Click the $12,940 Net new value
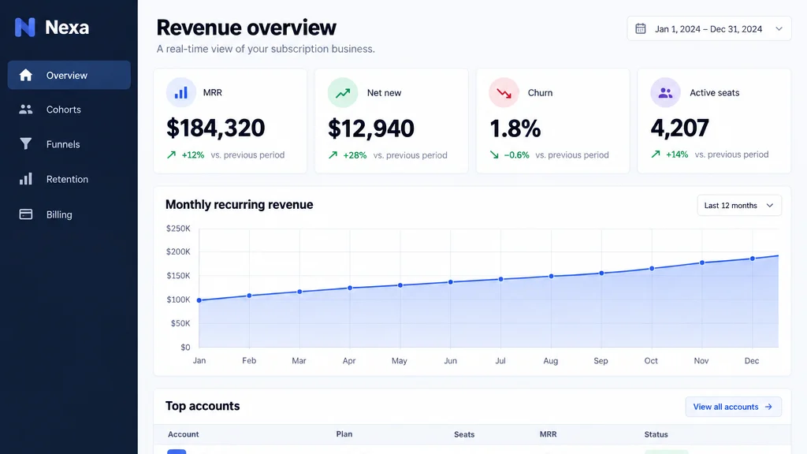Screen dimensions: 807x454 (370, 128)
